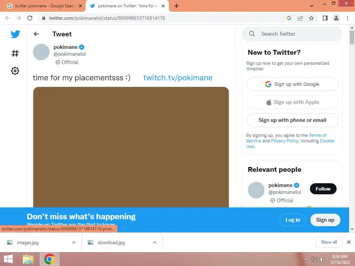This screenshot has width=355, height=266.
Task: Close the twitter pokimane Google Search tab
Action: point(80,6)
